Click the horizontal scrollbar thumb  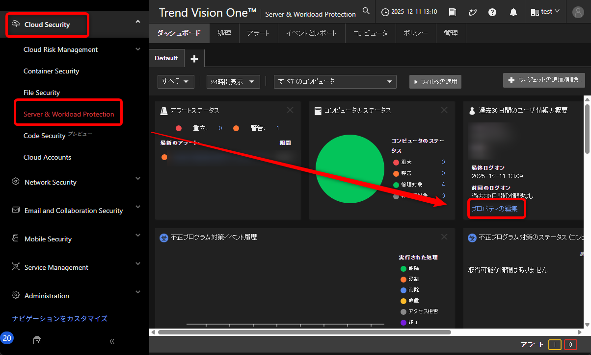[304, 332]
